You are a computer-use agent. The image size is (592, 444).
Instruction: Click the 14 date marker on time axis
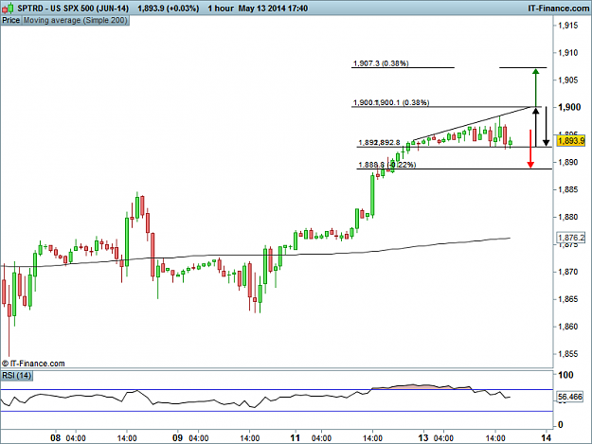point(546,438)
